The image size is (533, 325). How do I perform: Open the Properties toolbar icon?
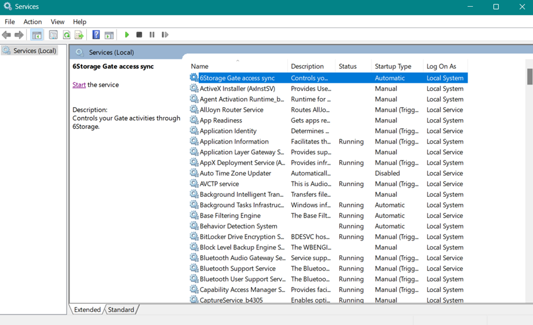(53, 35)
